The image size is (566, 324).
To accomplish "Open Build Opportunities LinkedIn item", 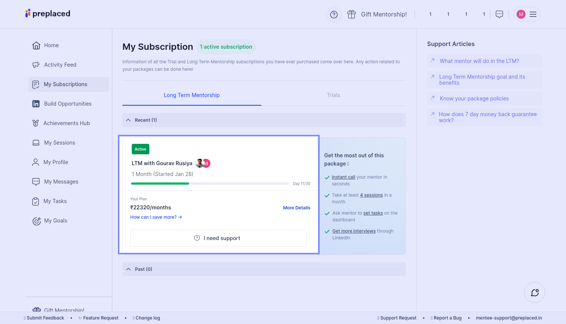I will pos(67,104).
